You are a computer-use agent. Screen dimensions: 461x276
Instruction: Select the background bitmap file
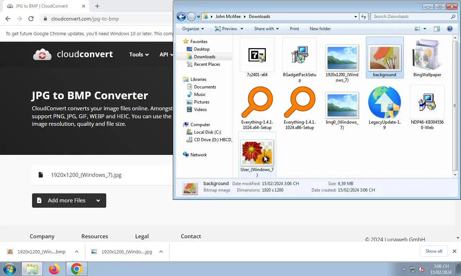[385, 57]
